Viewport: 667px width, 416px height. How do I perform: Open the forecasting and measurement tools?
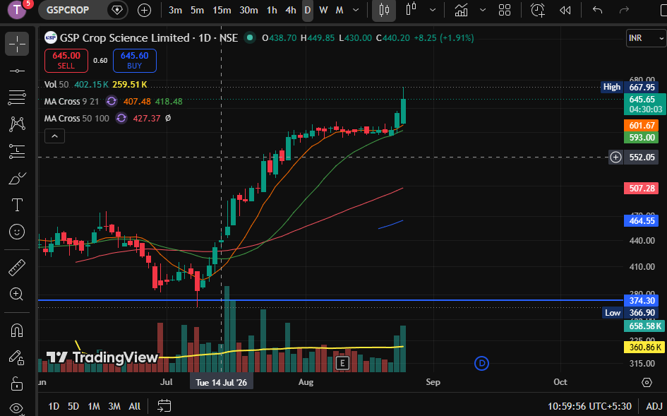tap(17, 151)
